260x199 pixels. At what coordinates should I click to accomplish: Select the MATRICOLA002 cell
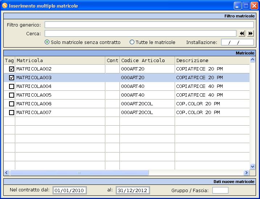pos(60,69)
